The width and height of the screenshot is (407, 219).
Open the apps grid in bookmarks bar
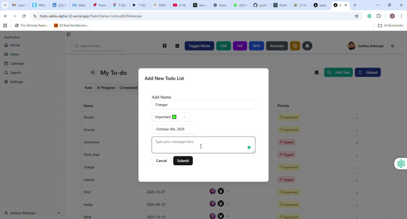pyautogui.click(x=5, y=25)
